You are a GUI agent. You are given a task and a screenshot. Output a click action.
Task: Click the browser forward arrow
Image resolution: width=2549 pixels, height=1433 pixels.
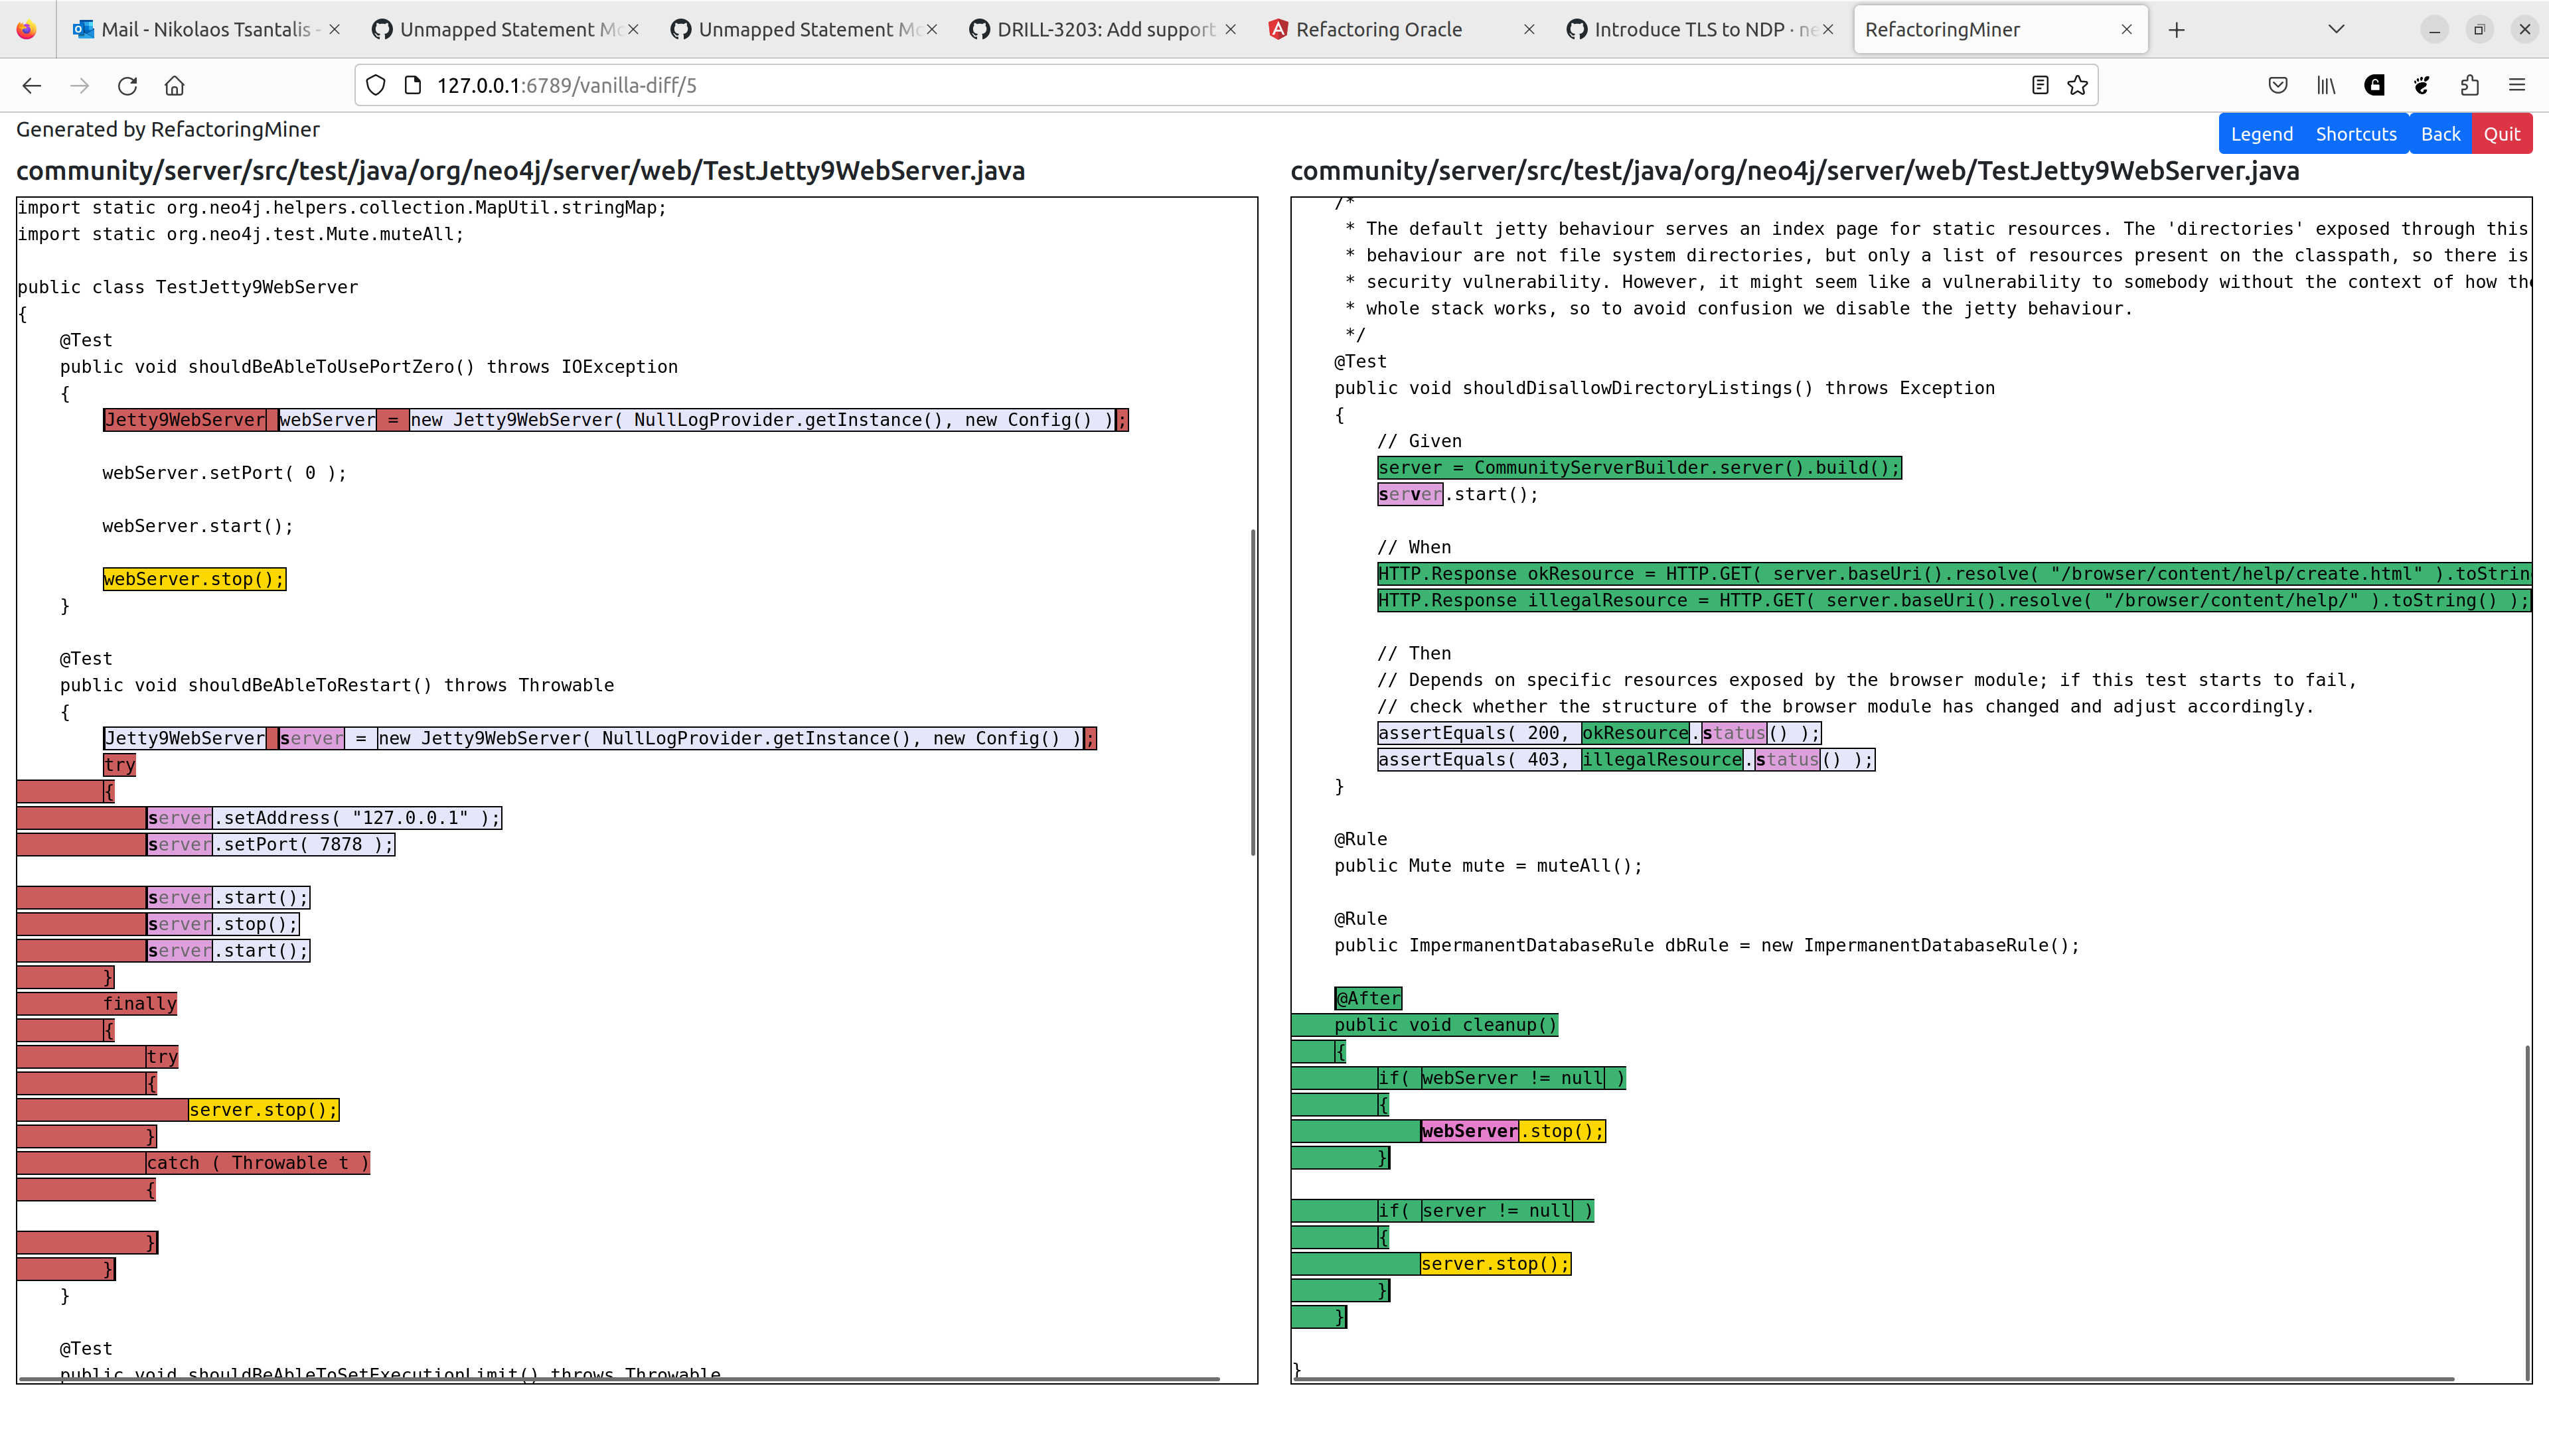point(80,86)
